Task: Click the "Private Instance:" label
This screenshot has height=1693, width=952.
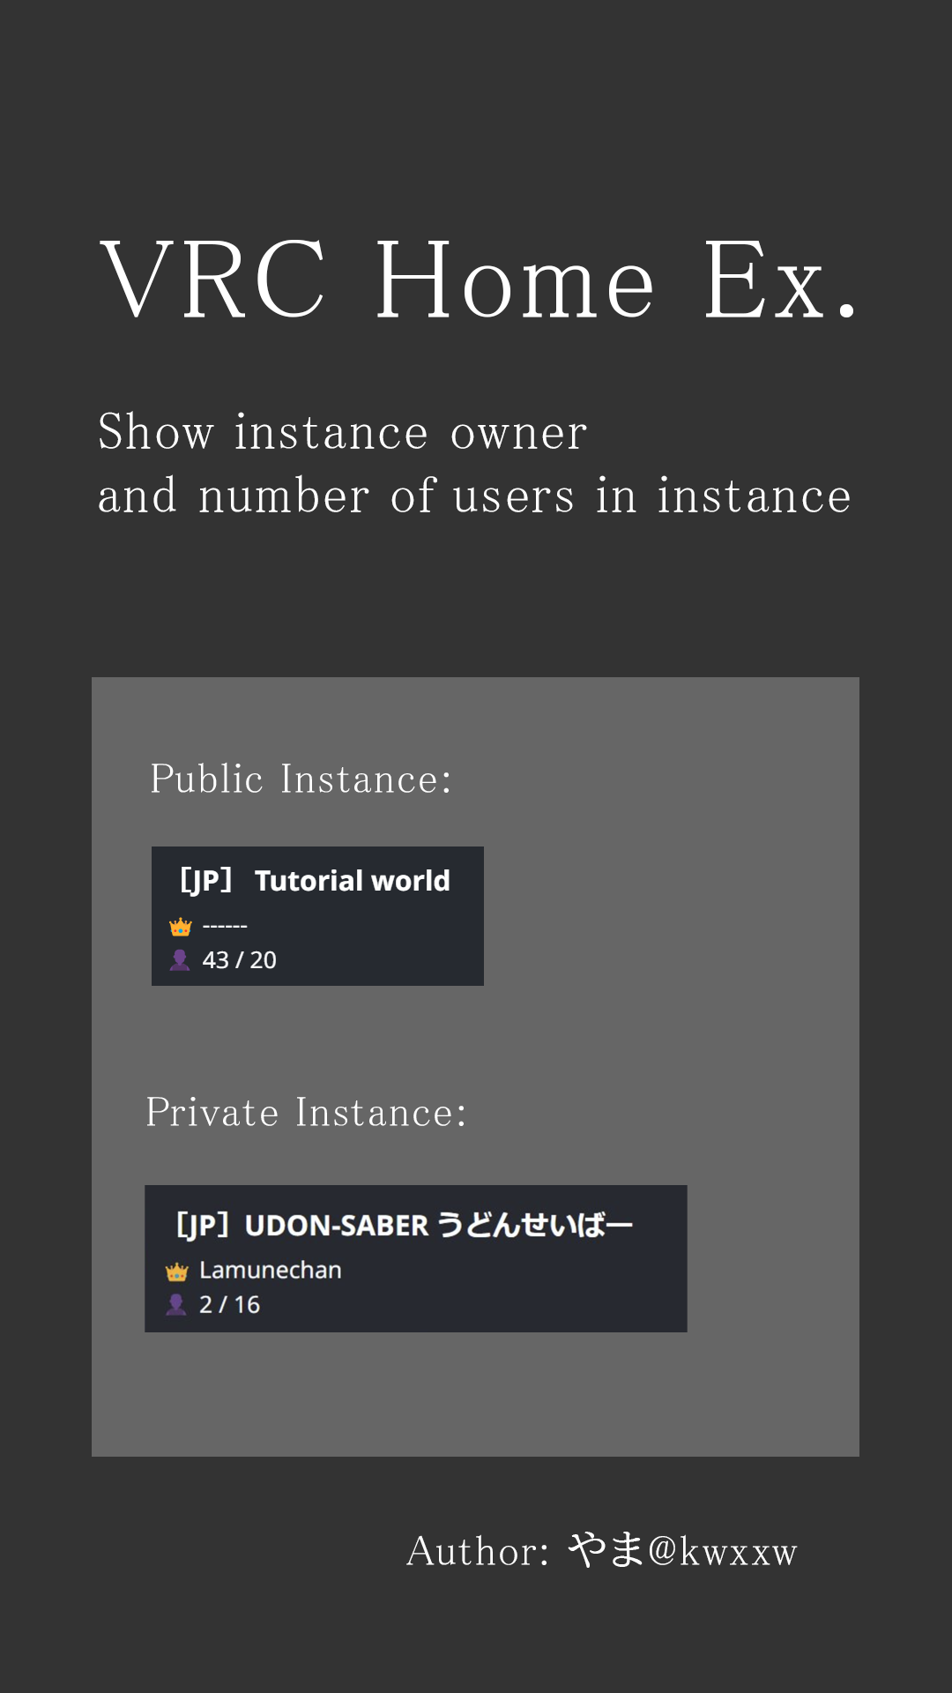Action: (x=306, y=1113)
